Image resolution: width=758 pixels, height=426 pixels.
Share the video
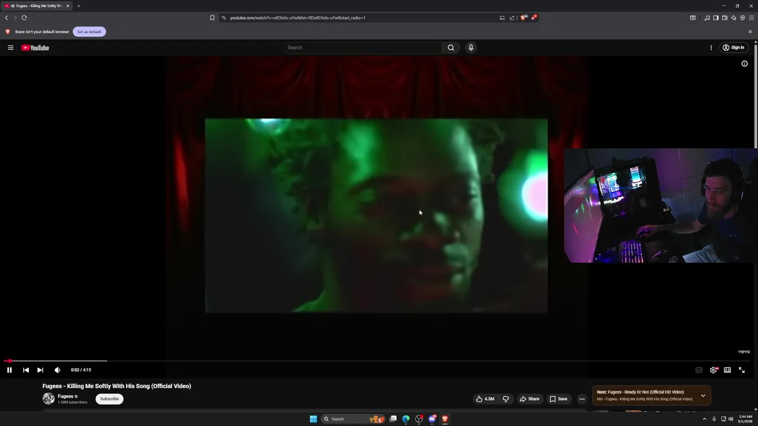pos(529,399)
